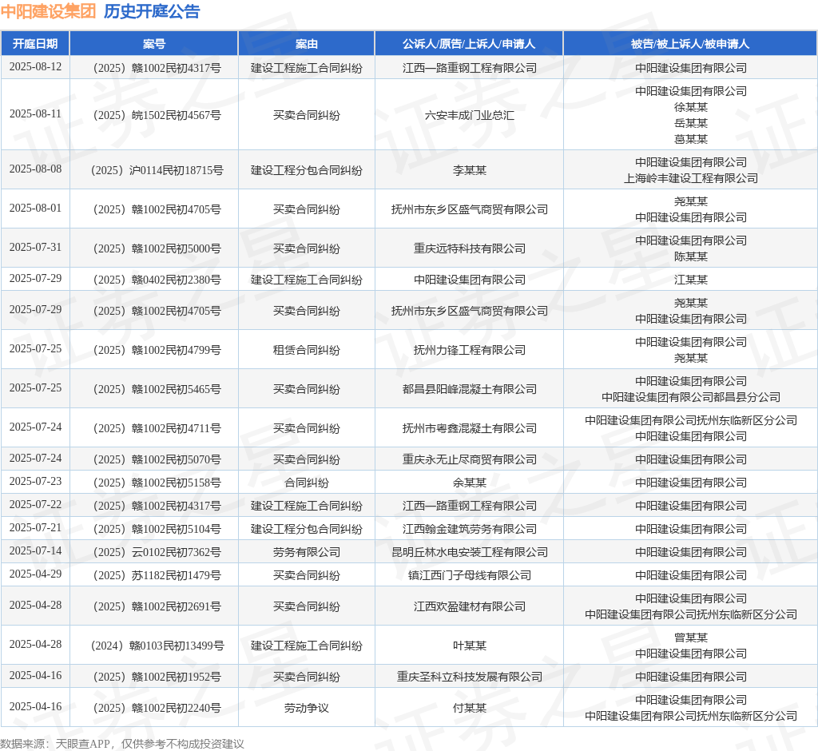The image size is (818, 751).
Task: Select case number (2025)赣1002民初2240号
Action: pyautogui.click(x=156, y=708)
